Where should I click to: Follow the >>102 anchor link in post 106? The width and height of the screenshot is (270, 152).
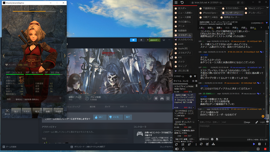coord(204,55)
